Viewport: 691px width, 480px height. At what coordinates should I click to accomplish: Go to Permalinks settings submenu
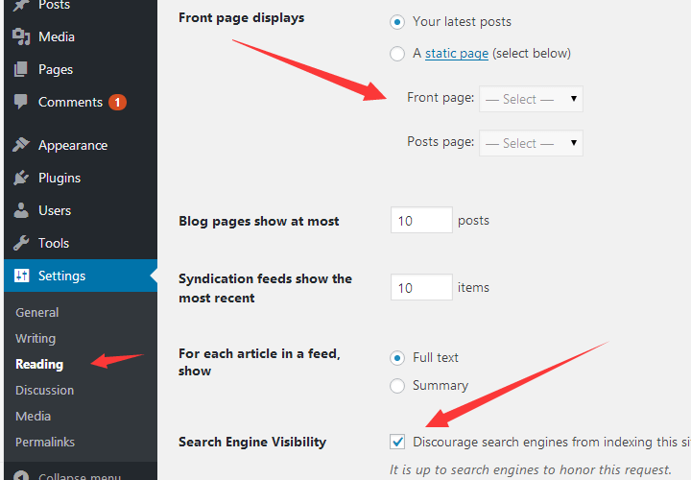click(44, 442)
